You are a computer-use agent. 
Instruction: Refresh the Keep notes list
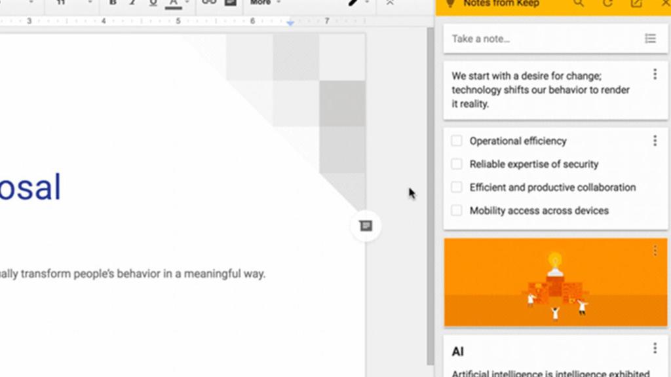tap(607, 3)
